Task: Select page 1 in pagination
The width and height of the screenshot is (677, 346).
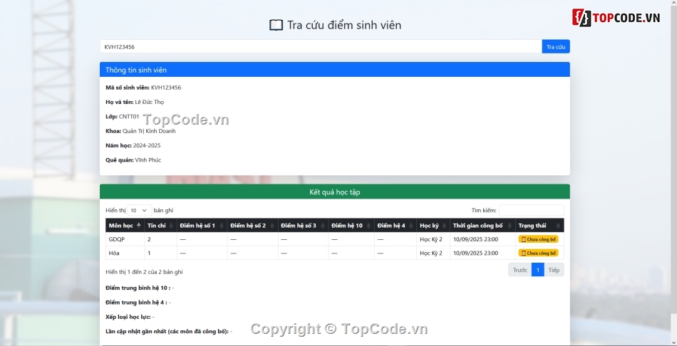Action: [537, 270]
